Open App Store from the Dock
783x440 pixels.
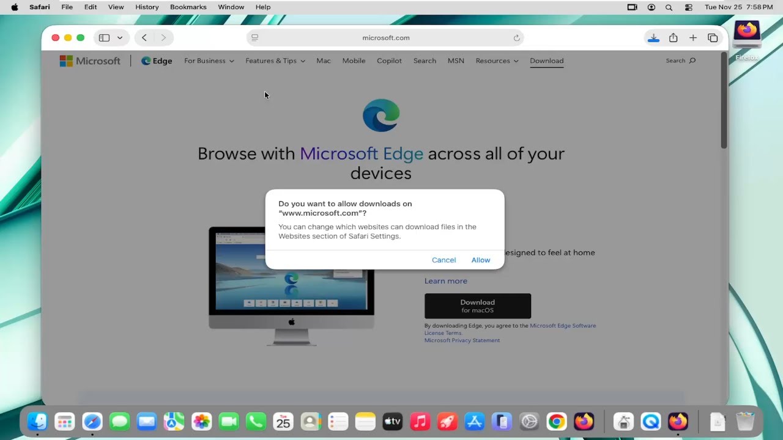click(475, 421)
